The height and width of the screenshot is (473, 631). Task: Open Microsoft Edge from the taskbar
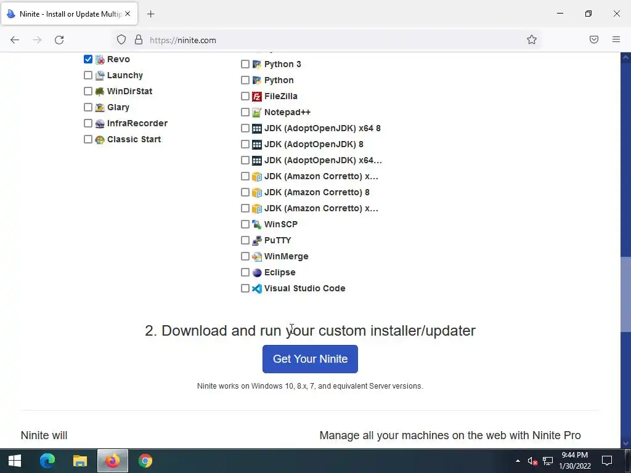pos(47,461)
